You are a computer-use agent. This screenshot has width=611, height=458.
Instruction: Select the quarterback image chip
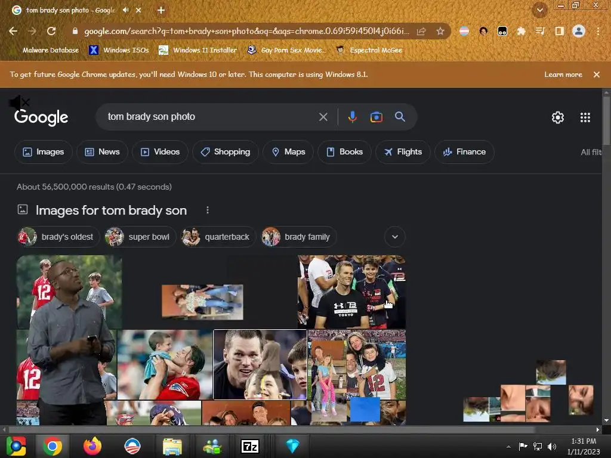[218, 237]
